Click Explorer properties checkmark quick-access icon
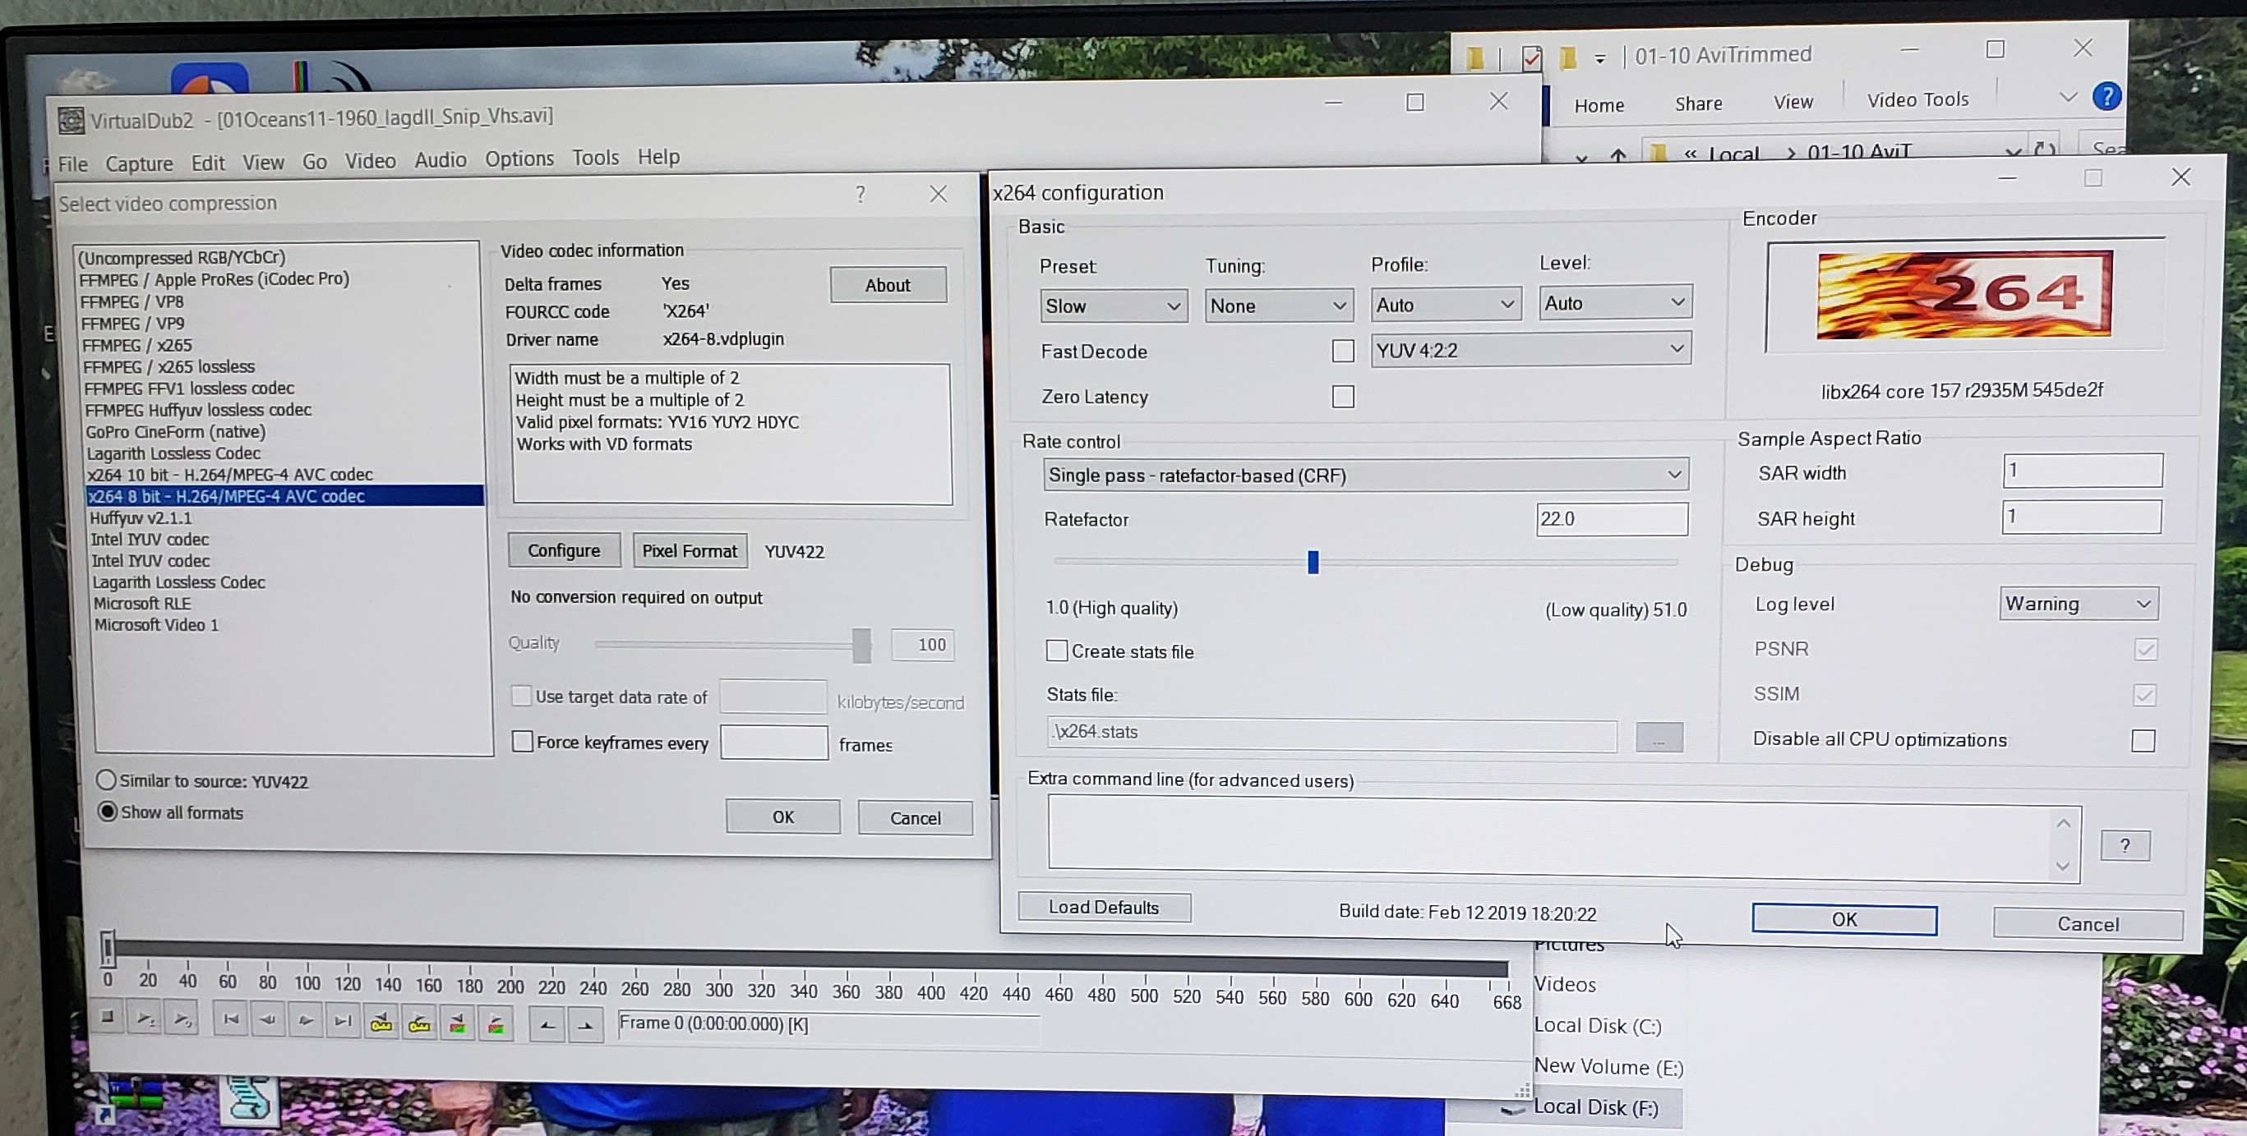This screenshot has width=2247, height=1136. pyautogui.click(x=1531, y=57)
